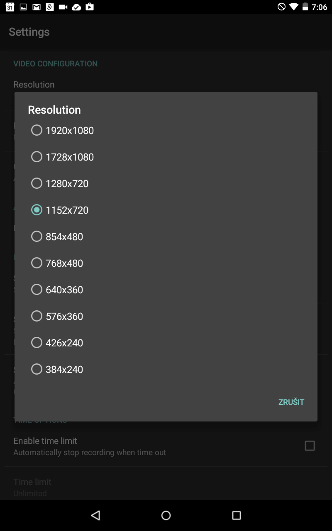This screenshot has height=531, width=332.
Task: Tap the Play Store bag status icon
Action: (x=90, y=7)
